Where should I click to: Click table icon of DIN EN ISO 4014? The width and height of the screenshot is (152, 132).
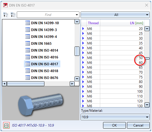28,50
